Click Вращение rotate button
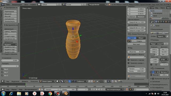This screenshot has height=96, width=171. (x=10, y=14)
